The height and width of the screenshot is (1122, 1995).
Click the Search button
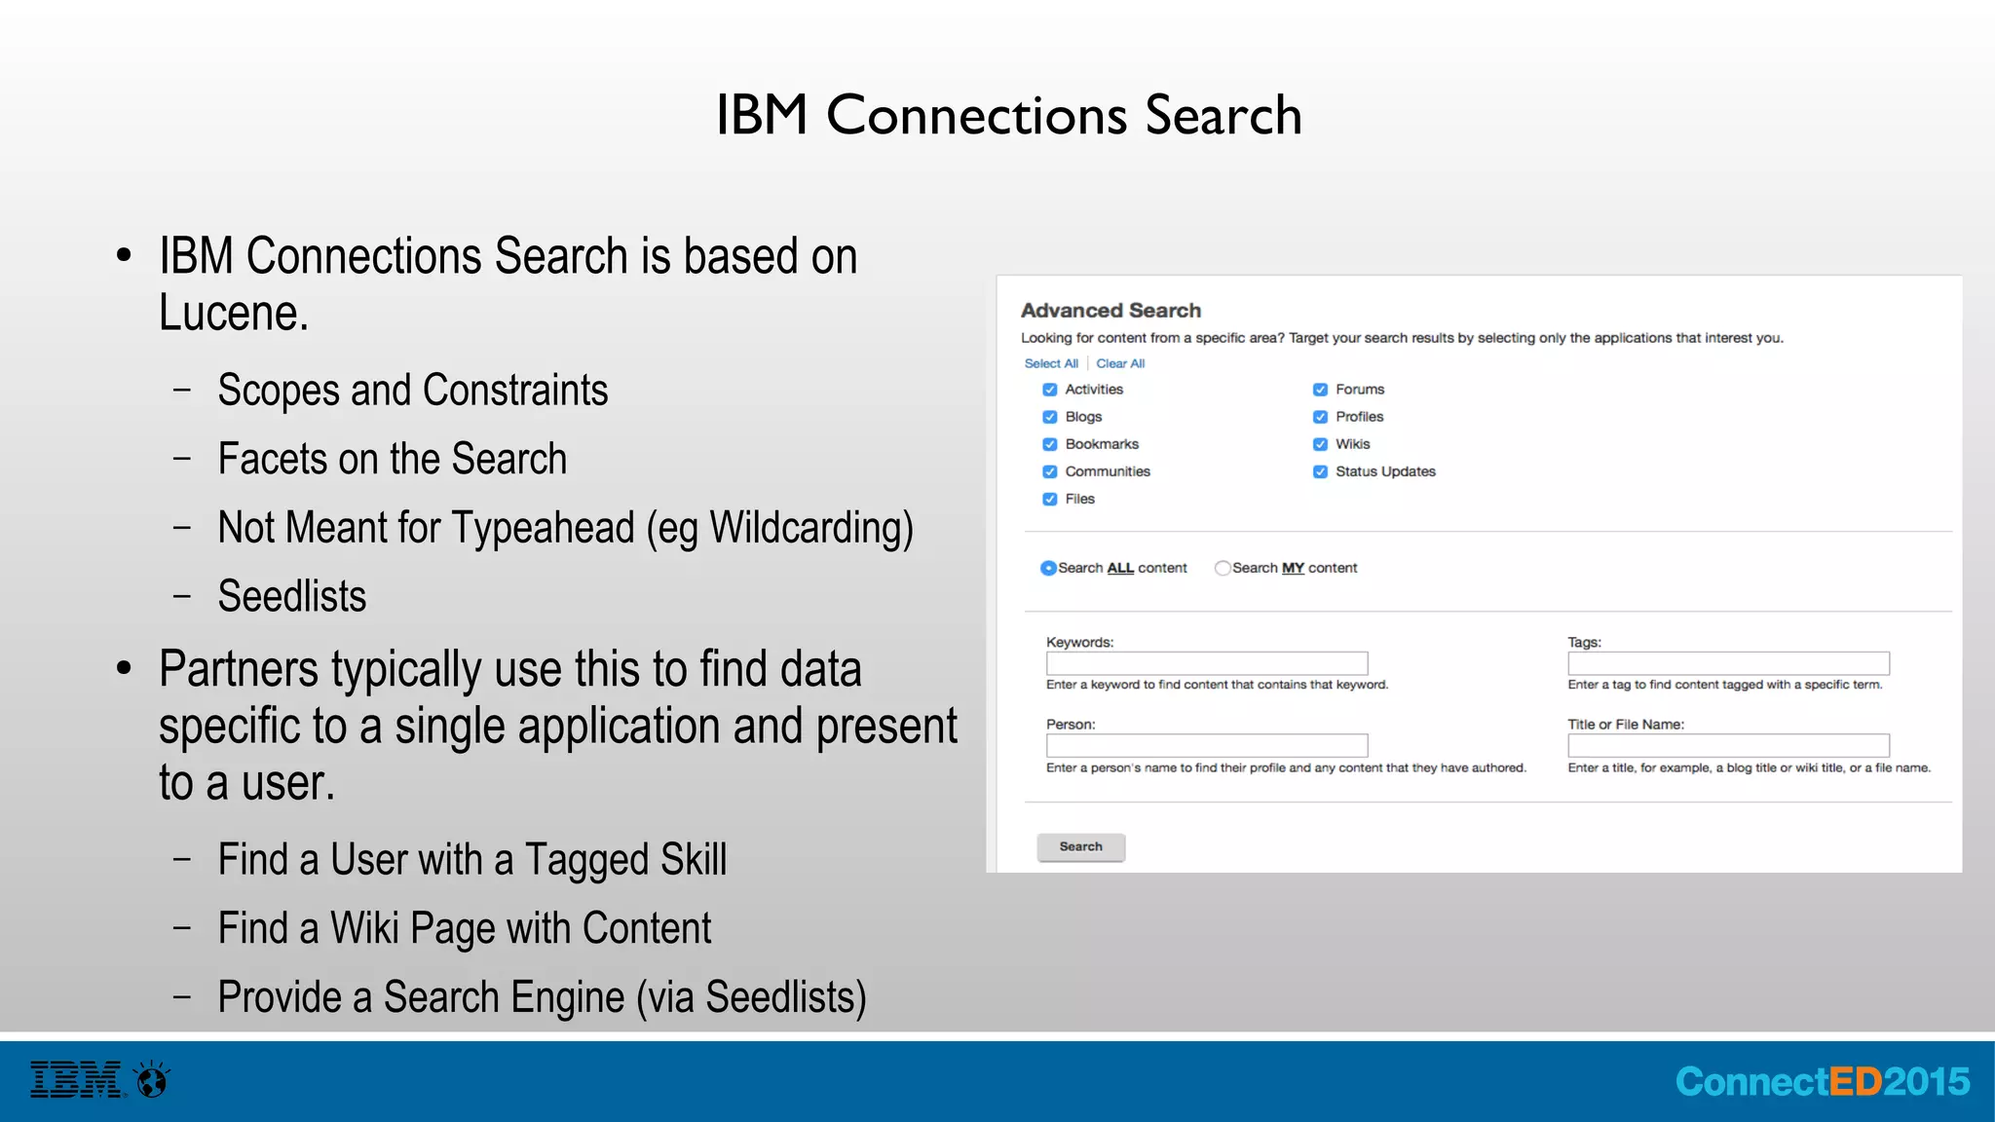pos(1081,846)
